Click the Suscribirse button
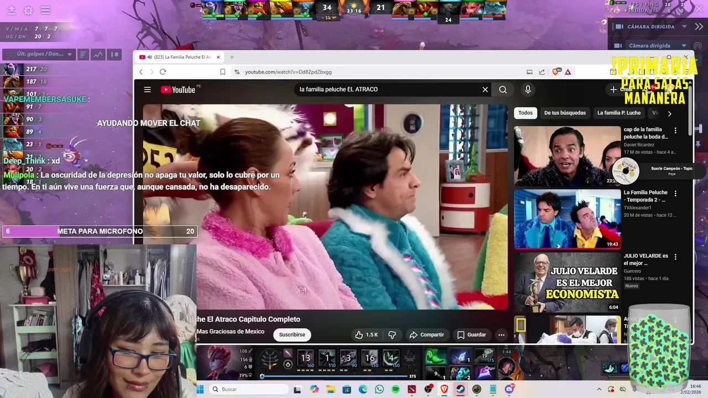The height and width of the screenshot is (398, 708). pyautogui.click(x=292, y=334)
